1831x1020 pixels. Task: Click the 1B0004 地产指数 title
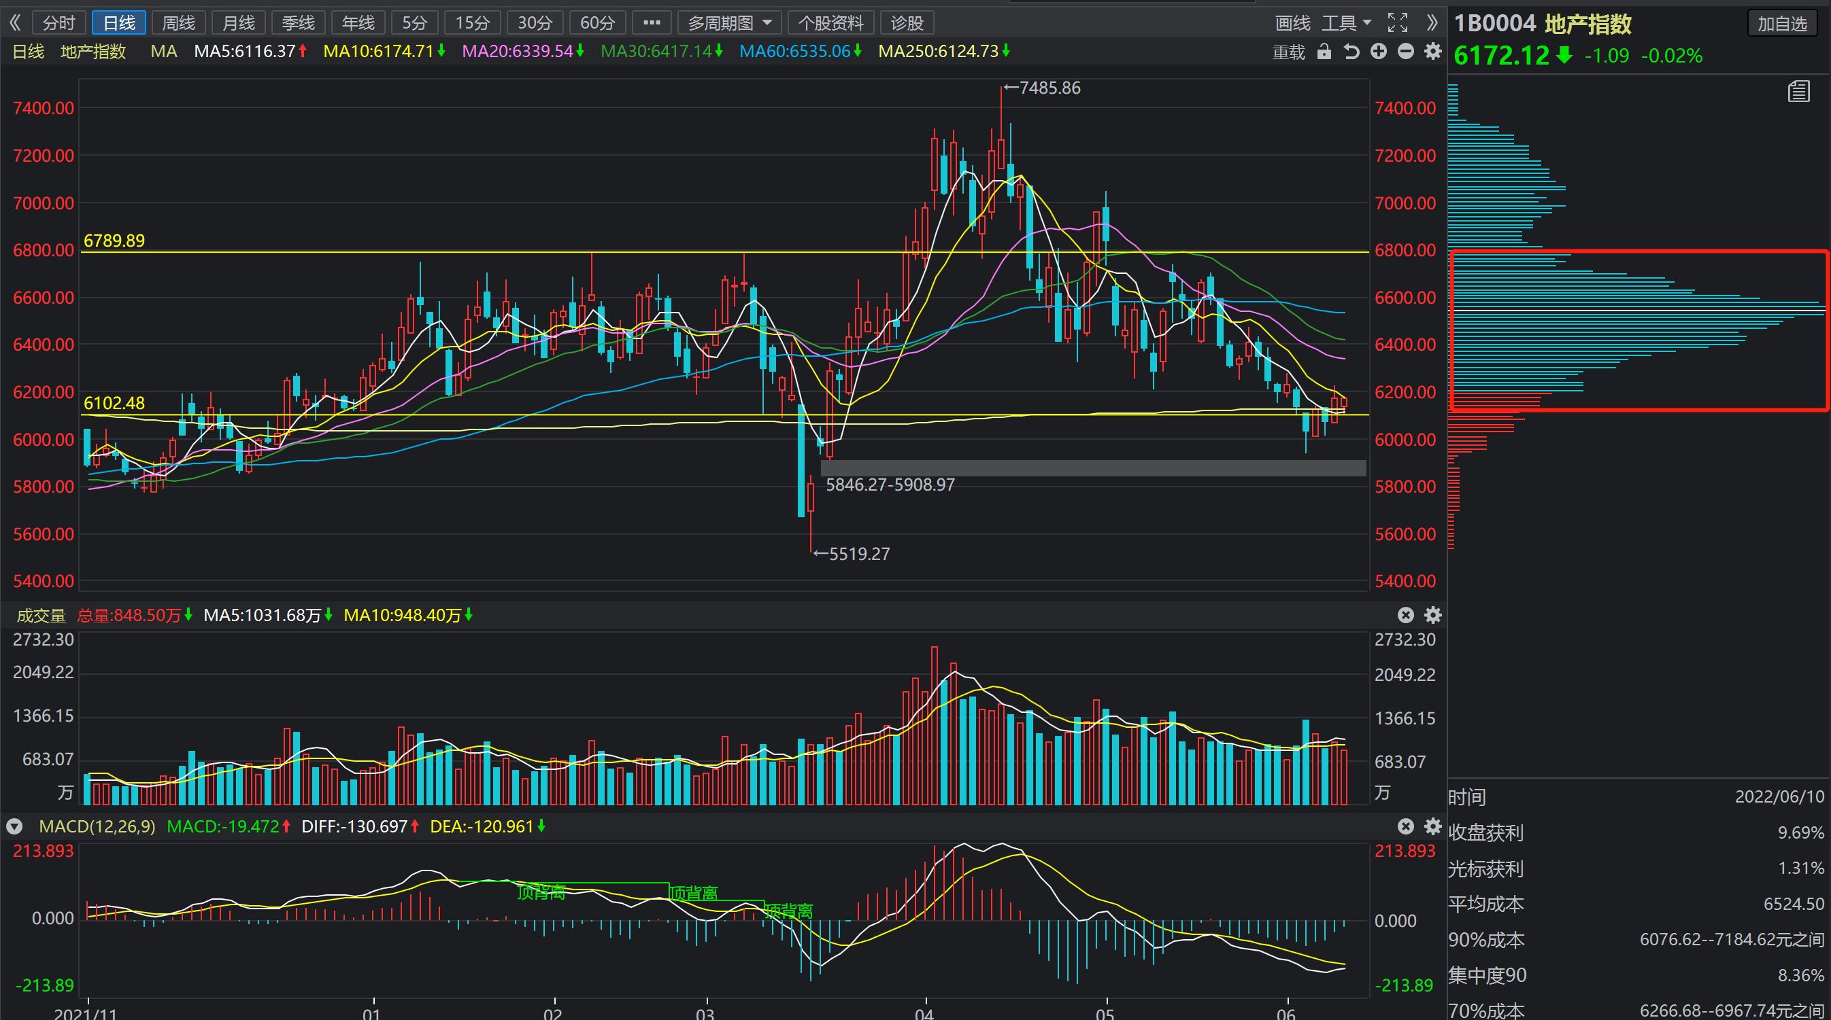point(1542,23)
